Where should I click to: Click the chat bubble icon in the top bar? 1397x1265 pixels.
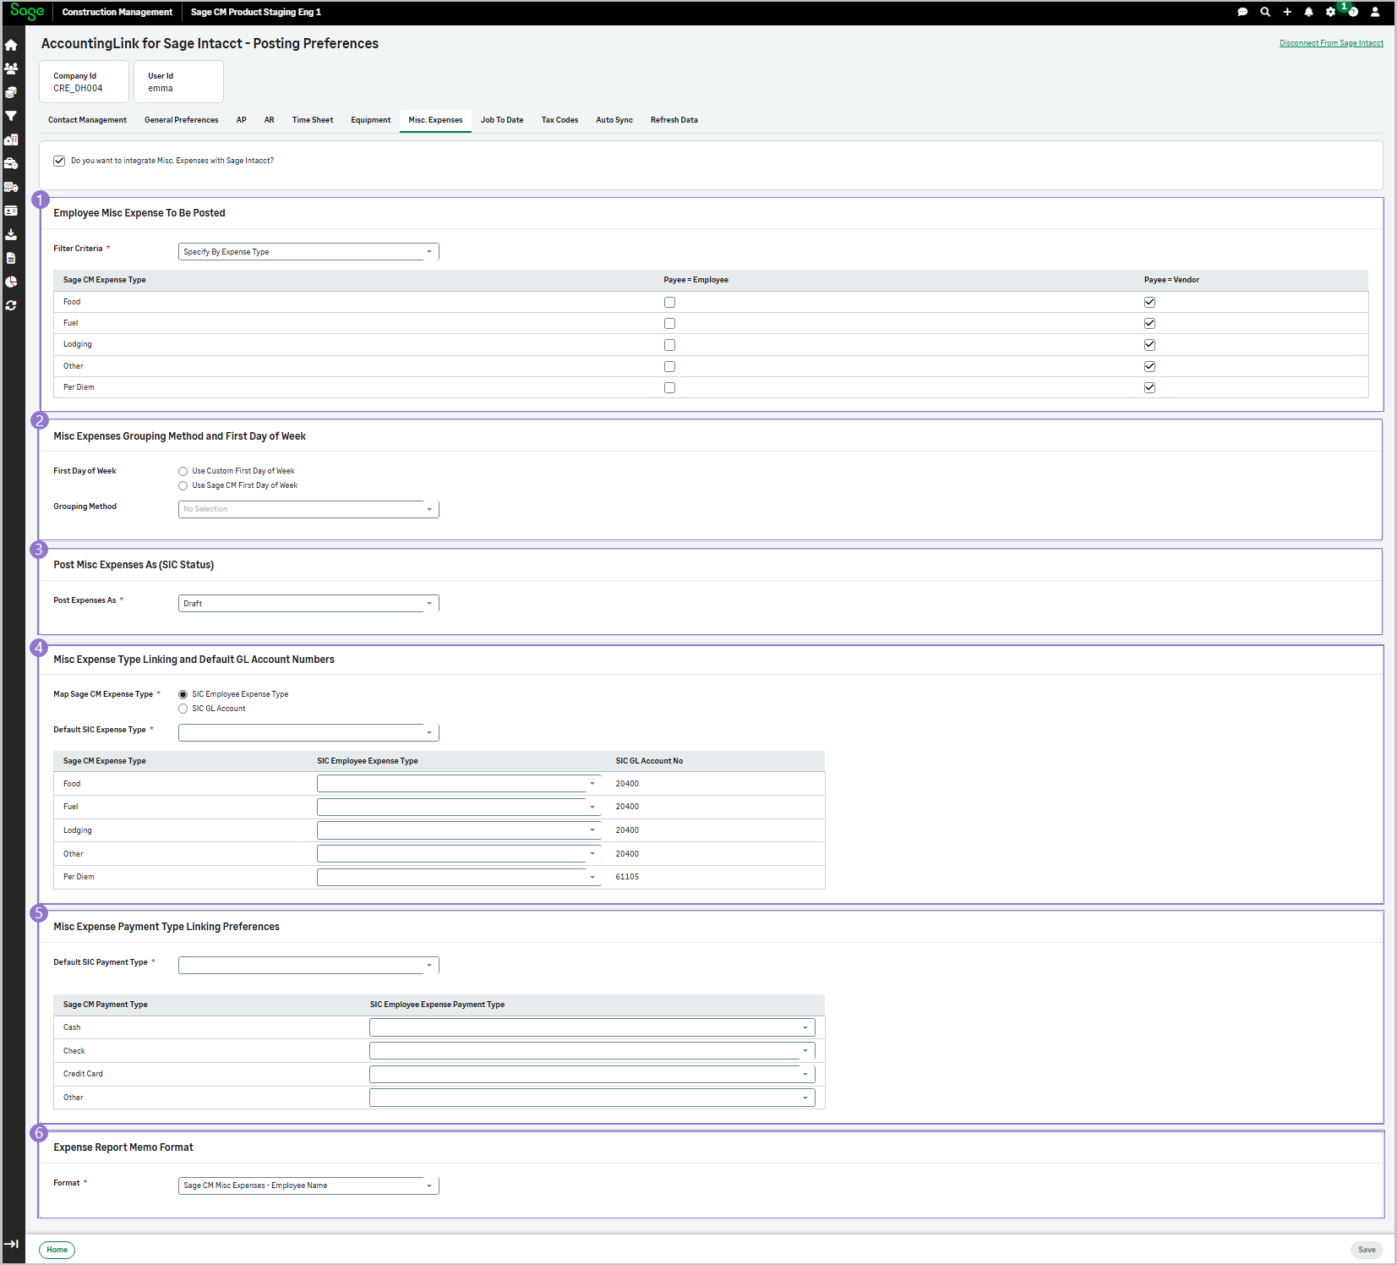1241,12
